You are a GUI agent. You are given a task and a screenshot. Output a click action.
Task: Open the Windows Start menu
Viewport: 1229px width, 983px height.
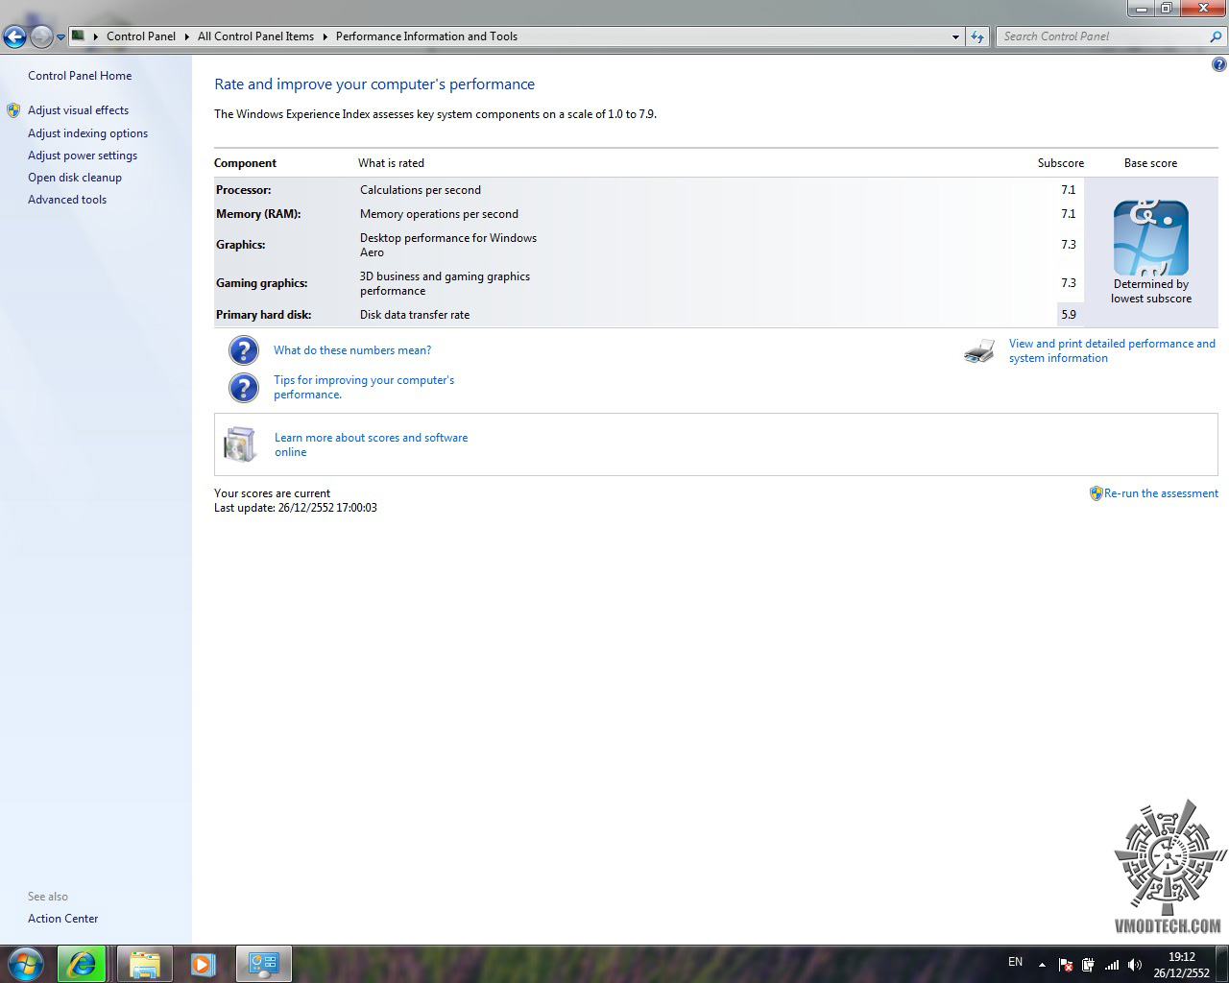25,964
